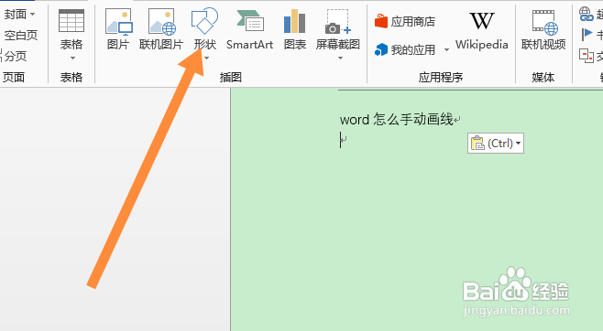This screenshot has height=331, width=603.
Task: Open the Paste Options (Ctrl) button
Action: (x=496, y=143)
